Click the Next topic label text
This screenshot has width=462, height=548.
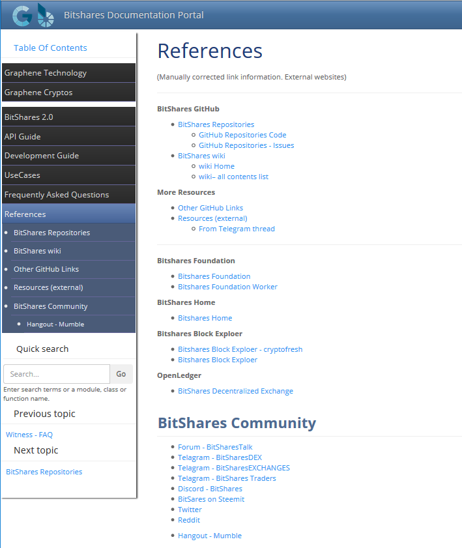point(36,450)
